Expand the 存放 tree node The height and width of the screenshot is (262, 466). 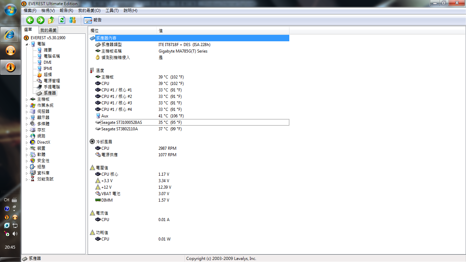click(27, 130)
